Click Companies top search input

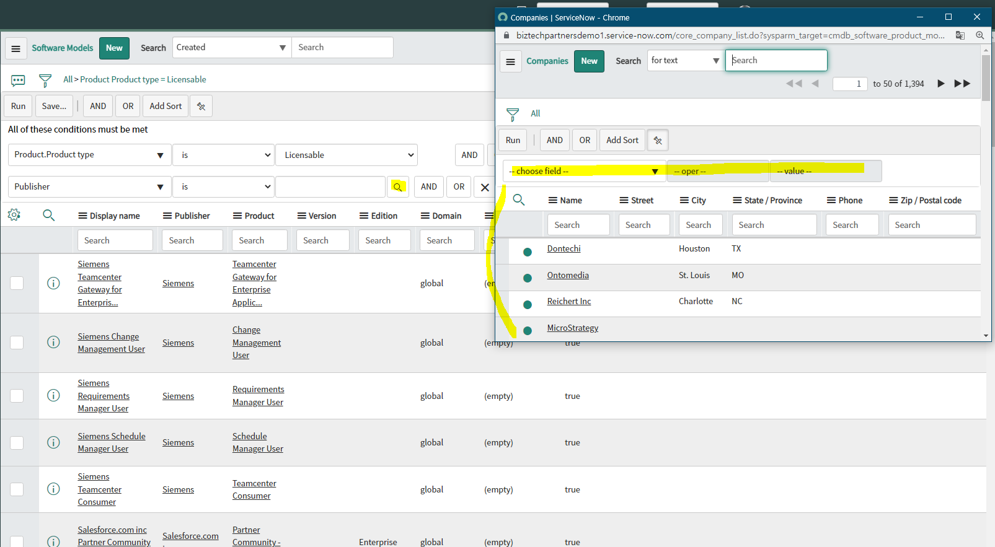pos(776,61)
